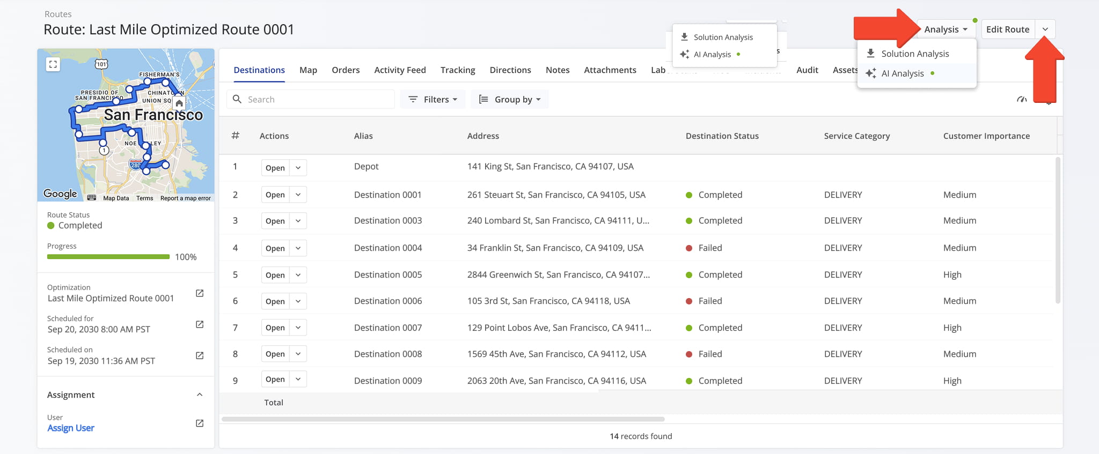The height and width of the screenshot is (454, 1099).
Task: Click edit icon beside Scheduled for date
Action: coord(200,324)
